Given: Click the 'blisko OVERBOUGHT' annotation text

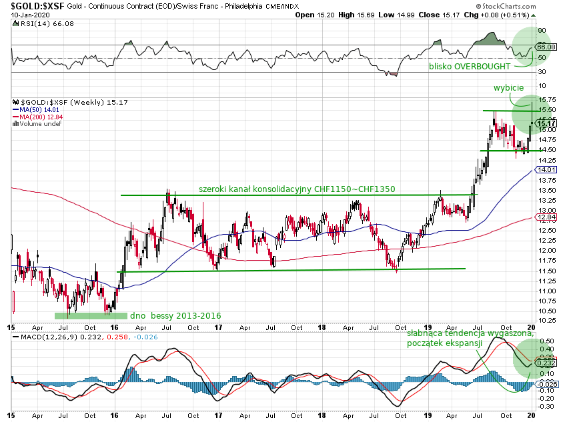Looking at the screenshot, I should (x=470, y=66).
